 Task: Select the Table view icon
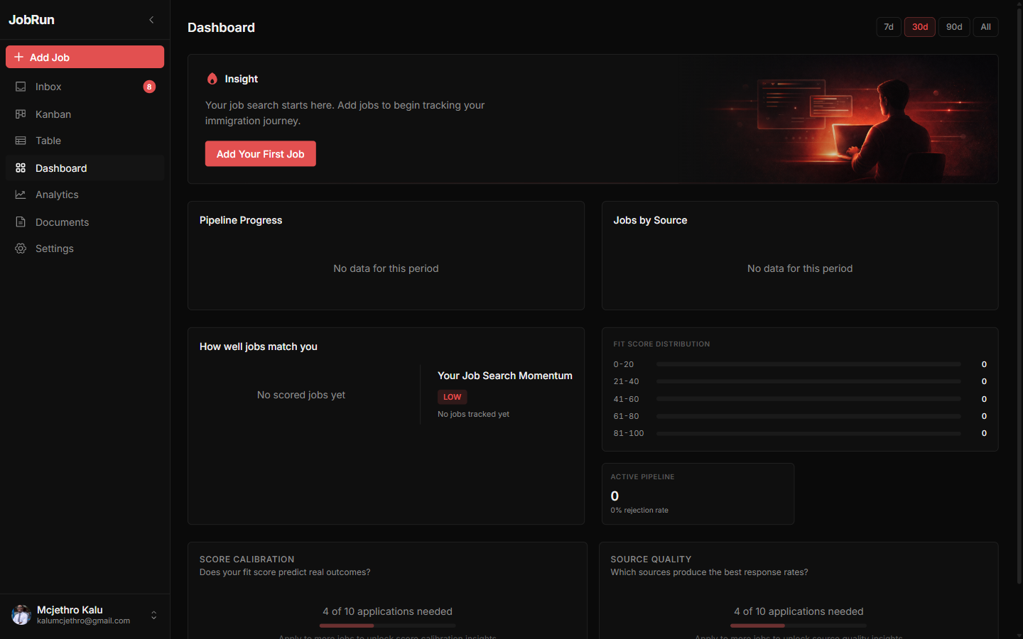tap(21, 141)
